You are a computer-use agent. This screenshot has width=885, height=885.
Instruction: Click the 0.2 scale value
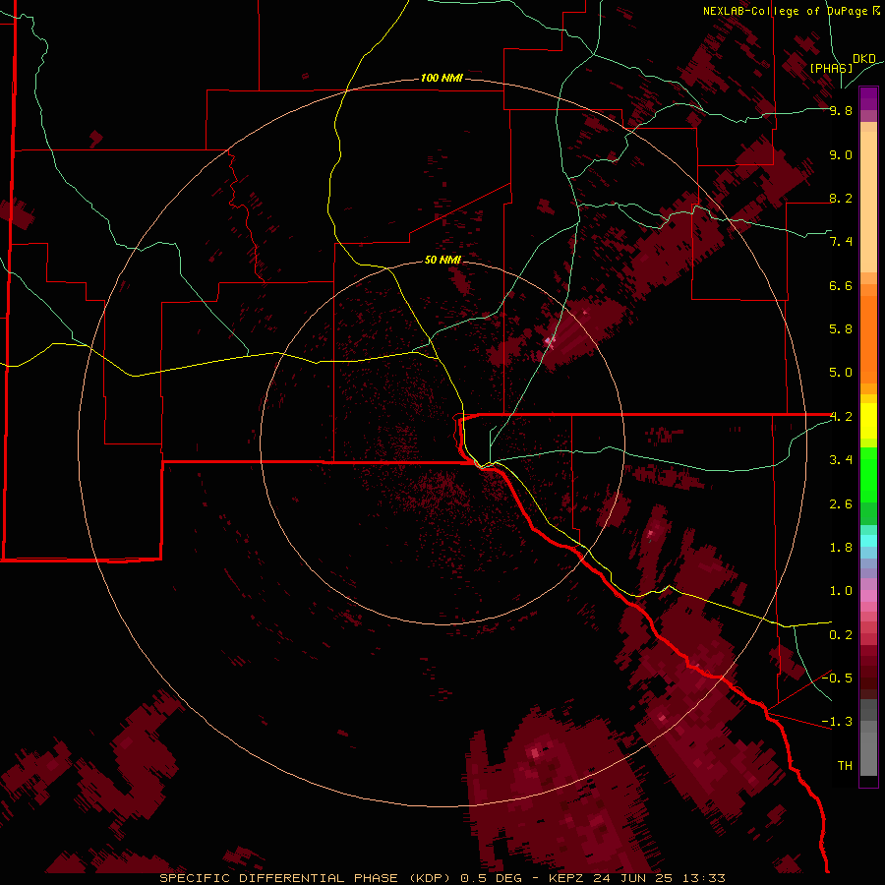pyautogui.click(x=841, y=635)
